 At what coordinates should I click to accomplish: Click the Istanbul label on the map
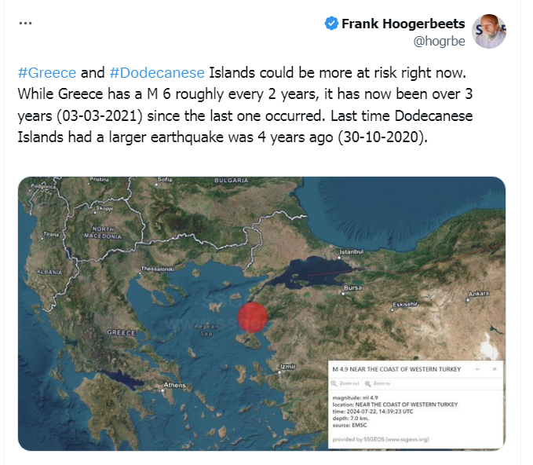point(352,251)
